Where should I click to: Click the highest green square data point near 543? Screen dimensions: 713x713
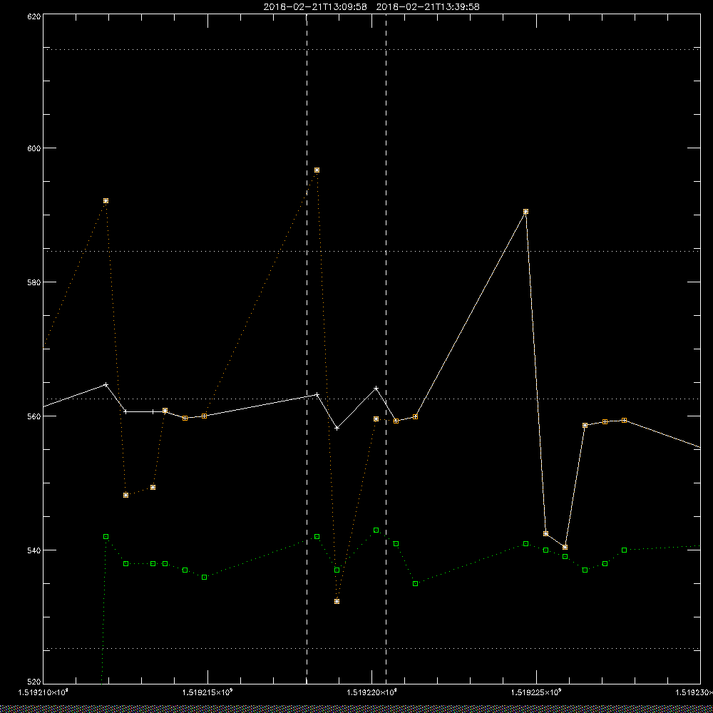pyautogui.click(x=376, y=530)
